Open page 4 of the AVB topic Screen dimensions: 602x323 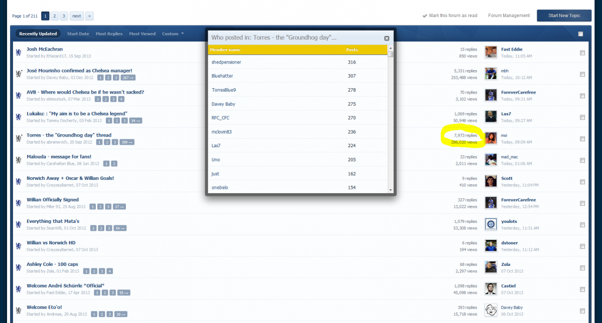121,99
